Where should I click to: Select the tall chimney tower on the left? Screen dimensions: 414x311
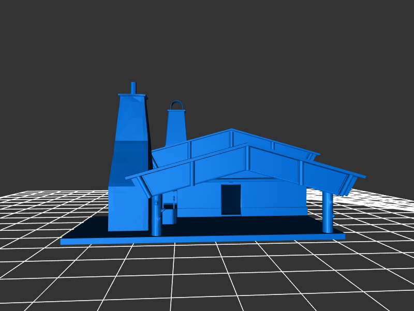tap(130, 155)
